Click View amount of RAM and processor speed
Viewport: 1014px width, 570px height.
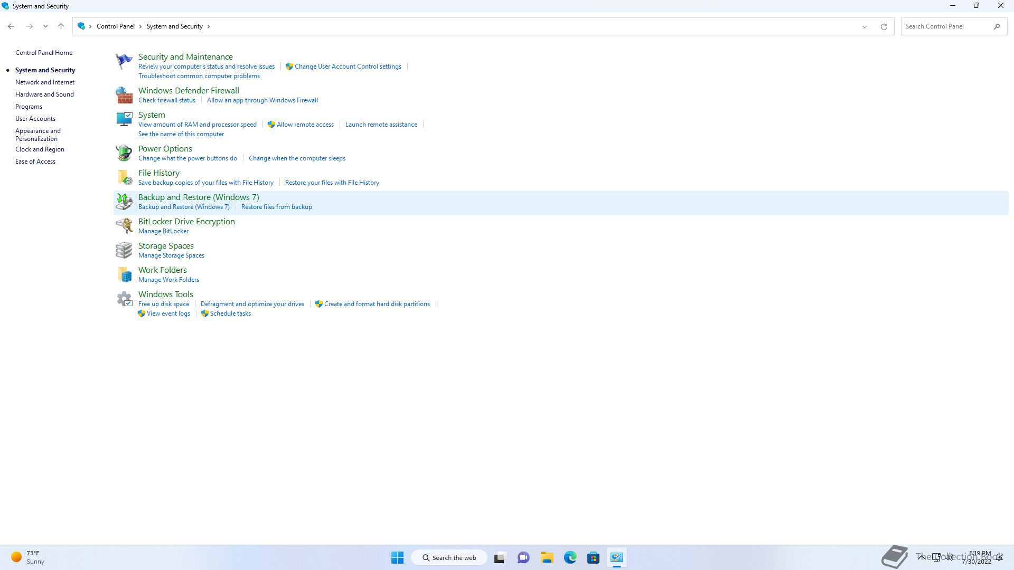tap(198, 125)
